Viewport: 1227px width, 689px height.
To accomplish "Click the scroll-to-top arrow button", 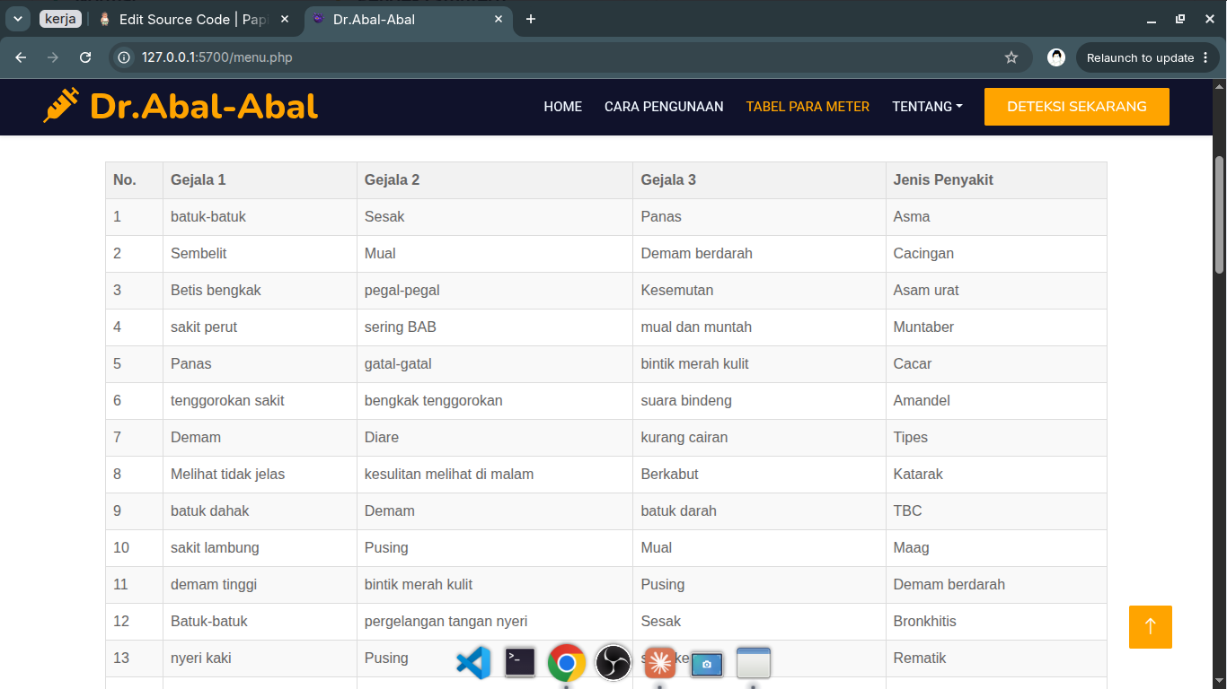I will (x=1151, y=626).
